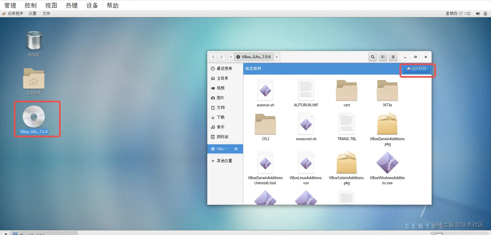Open the cert folder

(347, 90)
